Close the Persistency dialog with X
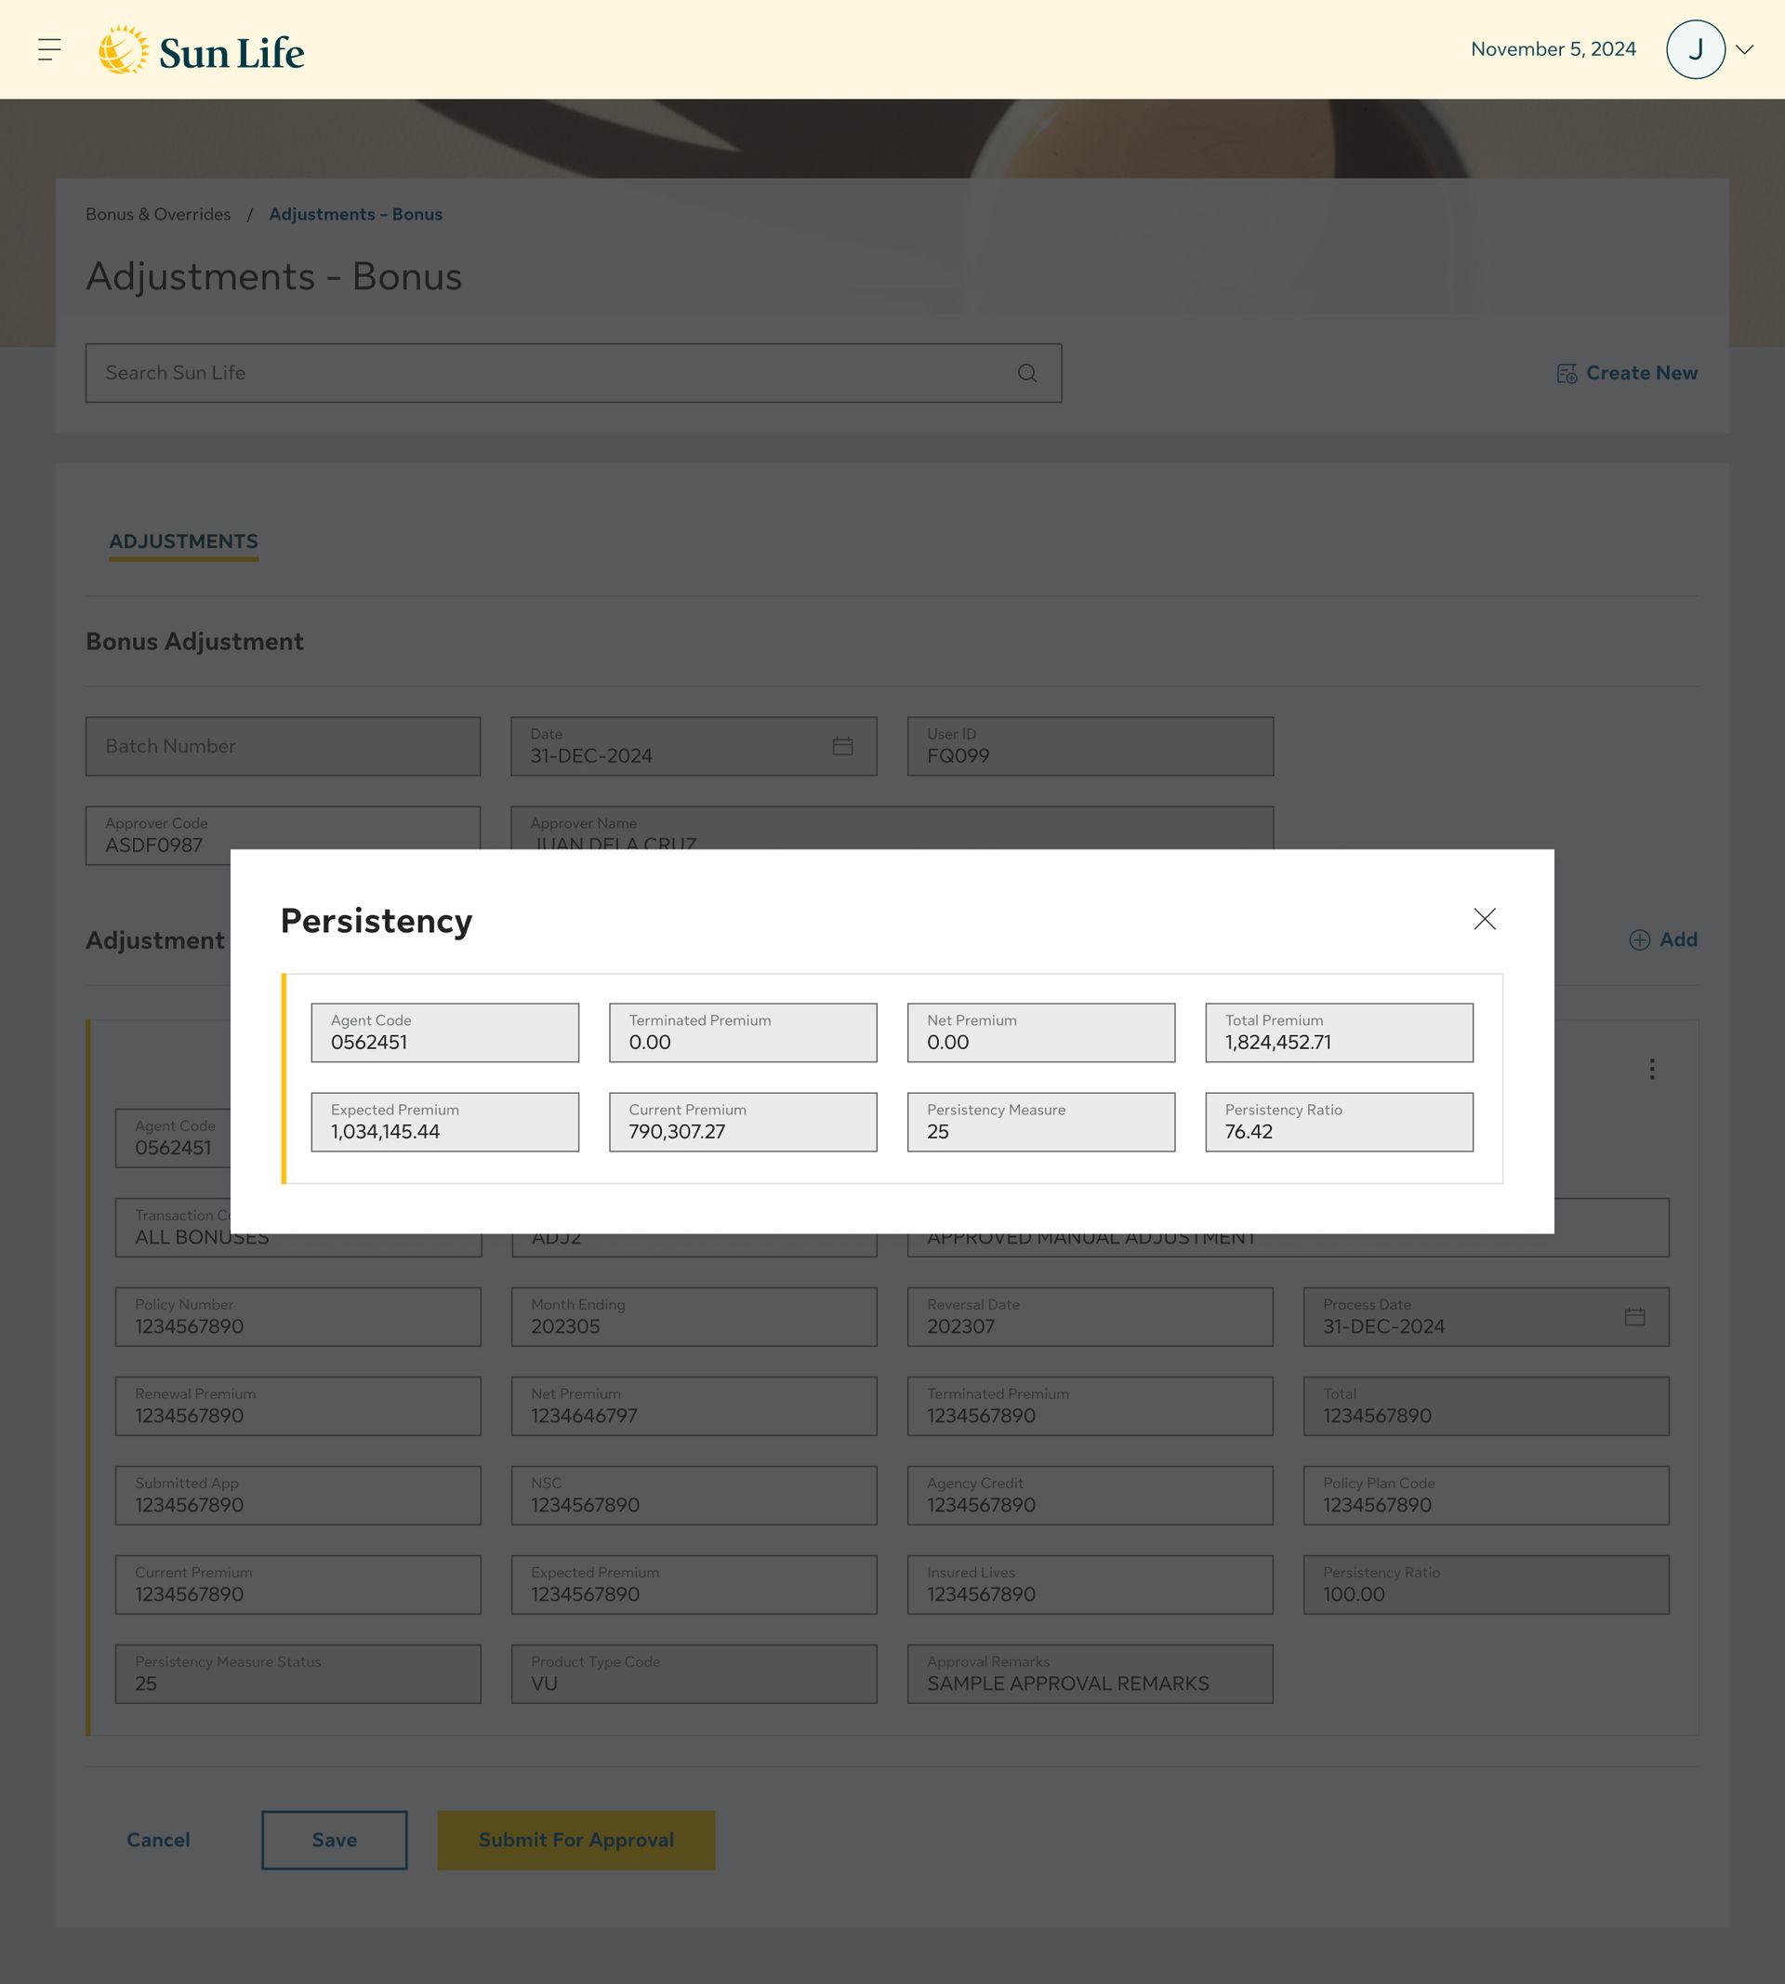 click(1484, 918)
